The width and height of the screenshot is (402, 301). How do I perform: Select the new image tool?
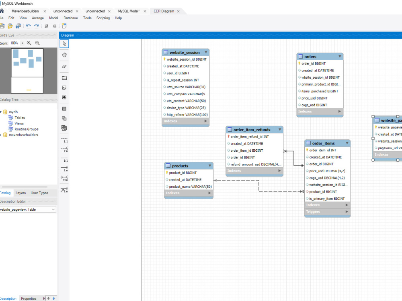(x=64, y=97)
